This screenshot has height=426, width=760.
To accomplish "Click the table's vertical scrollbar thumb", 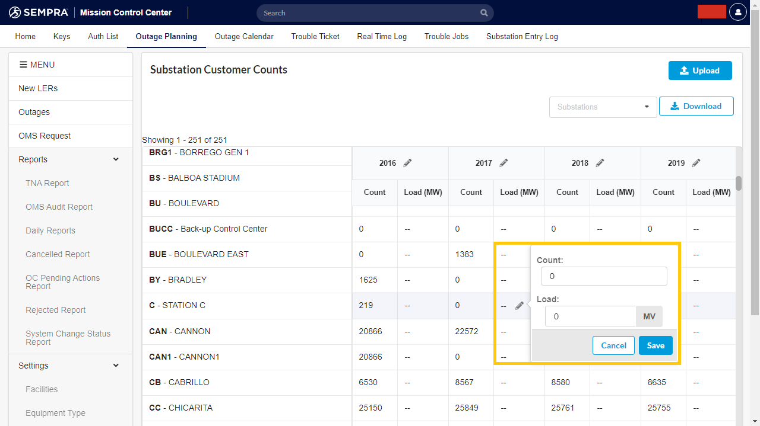I will point(739,184).
